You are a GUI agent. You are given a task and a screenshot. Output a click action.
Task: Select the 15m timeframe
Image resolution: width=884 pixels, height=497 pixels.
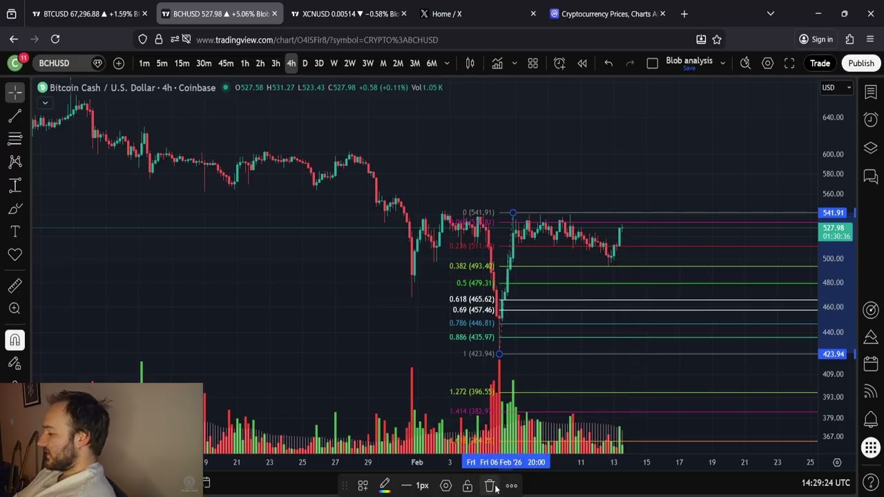(182, 64)
